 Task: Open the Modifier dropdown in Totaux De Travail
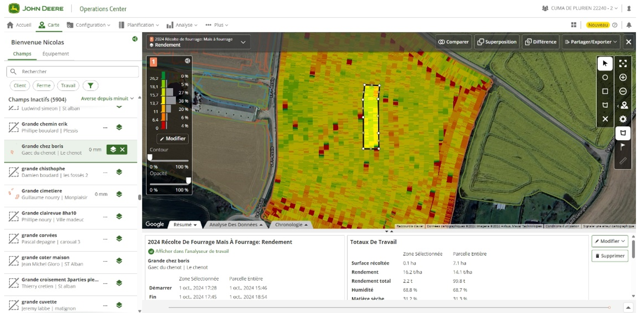tap(610, 241)
